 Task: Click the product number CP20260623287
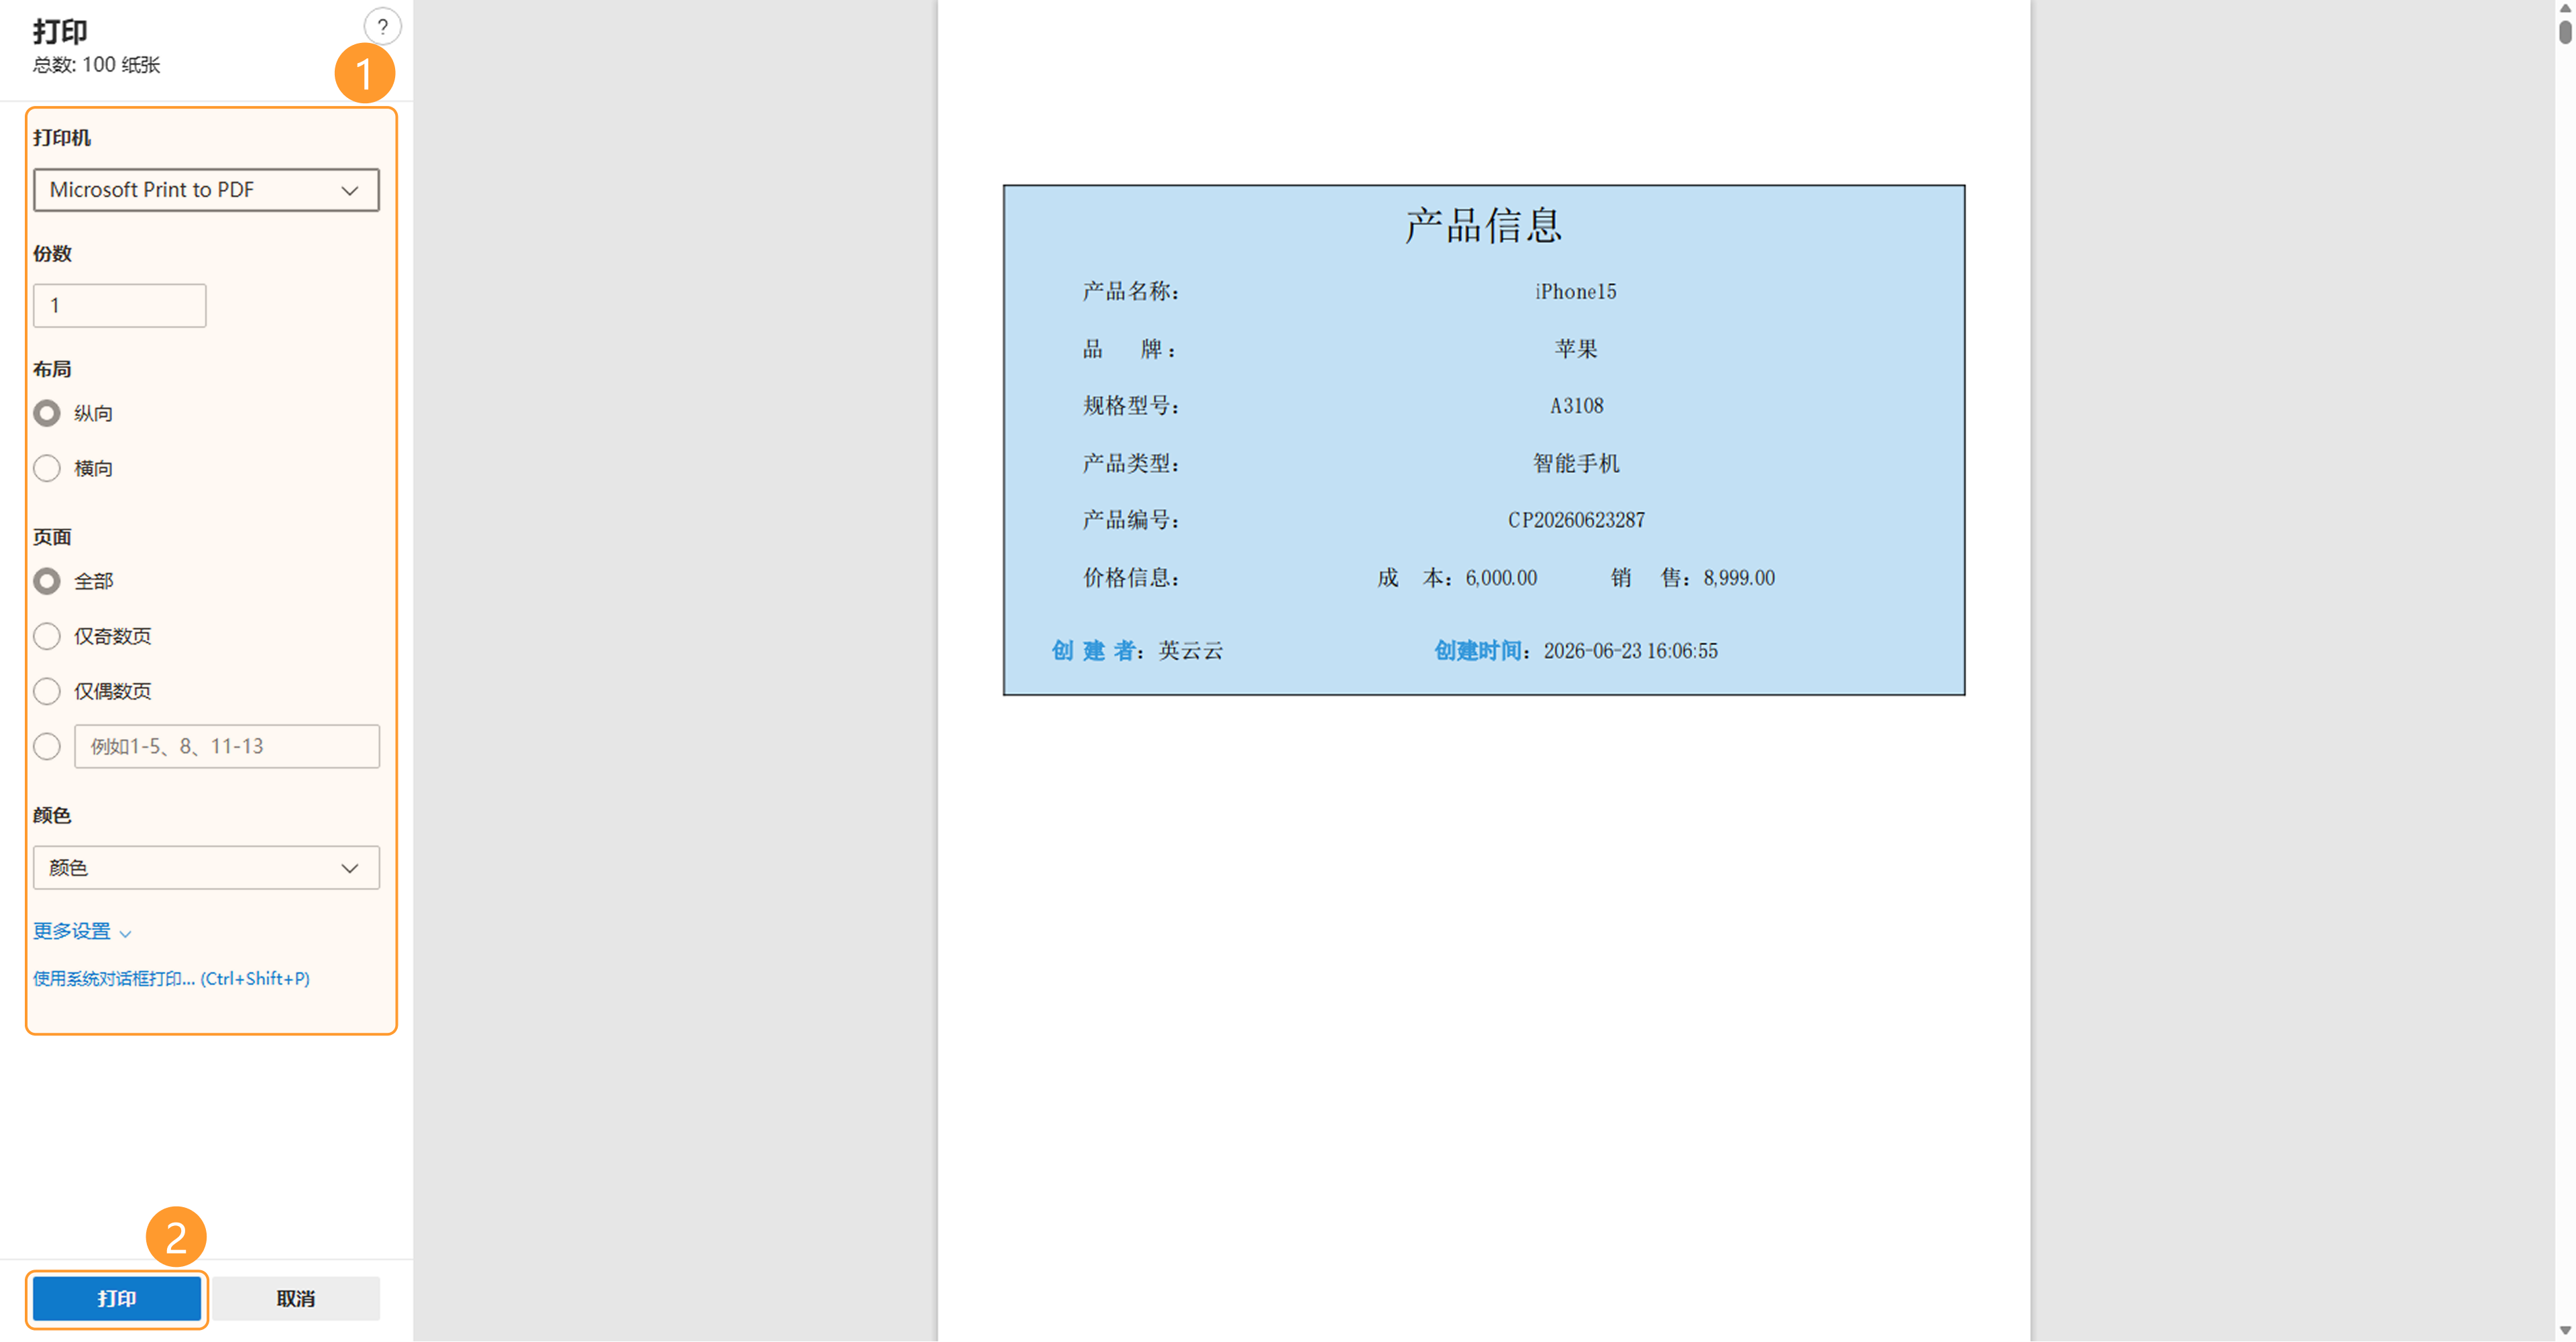[1576, 520]
